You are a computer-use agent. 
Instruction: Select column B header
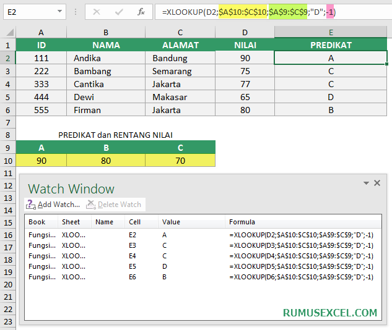pyautogui.click(x=106, y=32)
